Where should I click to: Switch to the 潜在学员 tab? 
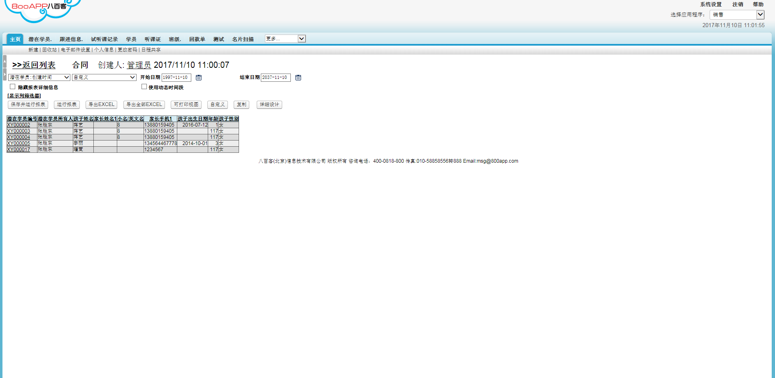(39, 39)
